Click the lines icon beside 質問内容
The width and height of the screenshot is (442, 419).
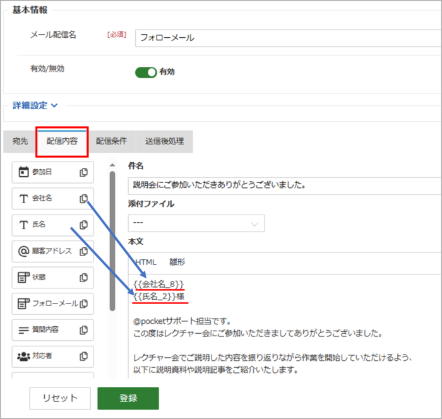pyautogui.click(x=23, y=329)
